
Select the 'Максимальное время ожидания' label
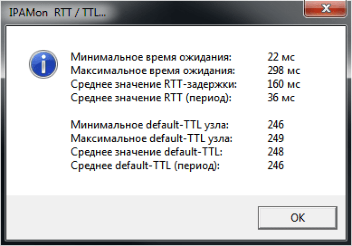click(x=153, y=71)
